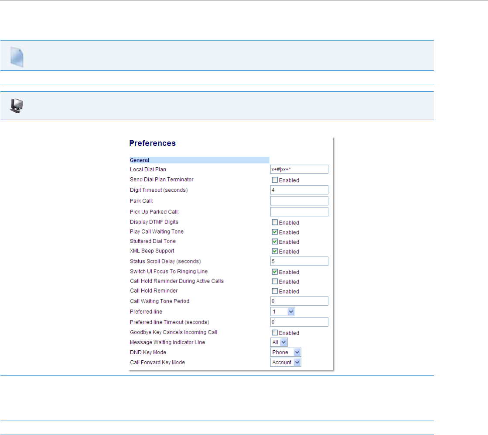This screenshot has width=488, height=435.
Task: Click the Call Waiting Tone Period label
Action: click(x=160, y=301)
